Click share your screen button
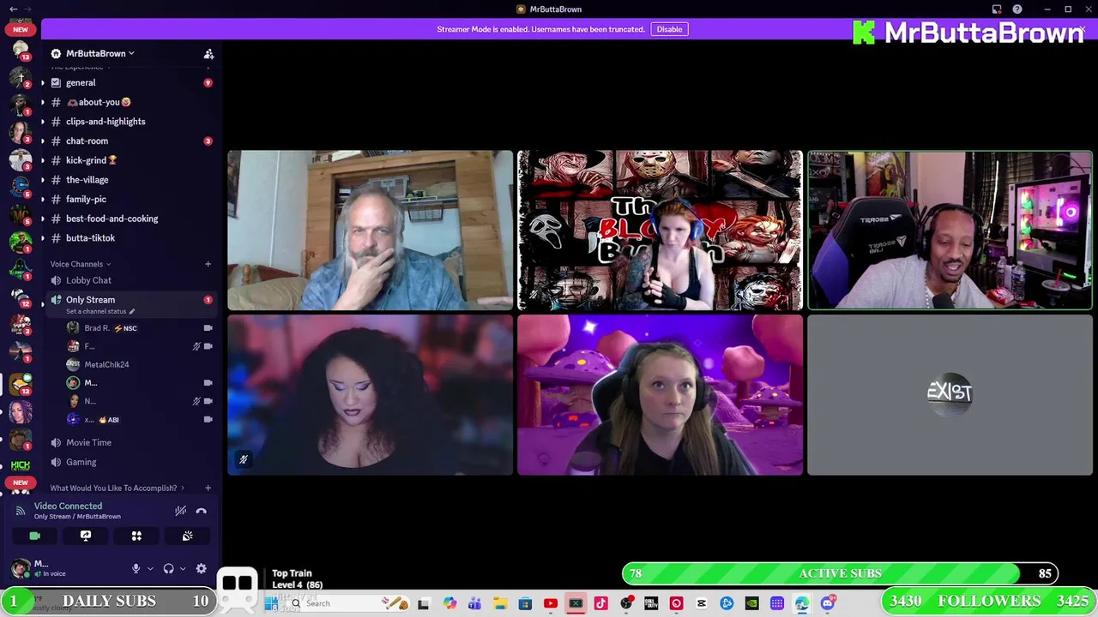This screenshot has width=1098, height=617. pyautogui.click(x=86, y=536)
